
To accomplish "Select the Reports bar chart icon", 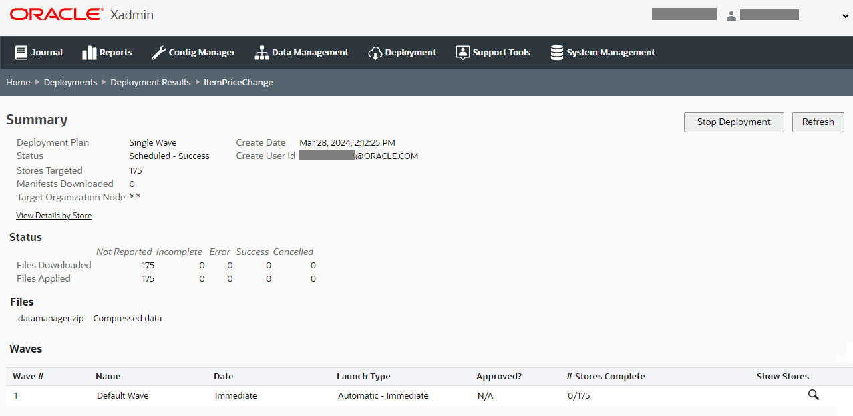I will (x=90, y=52).
